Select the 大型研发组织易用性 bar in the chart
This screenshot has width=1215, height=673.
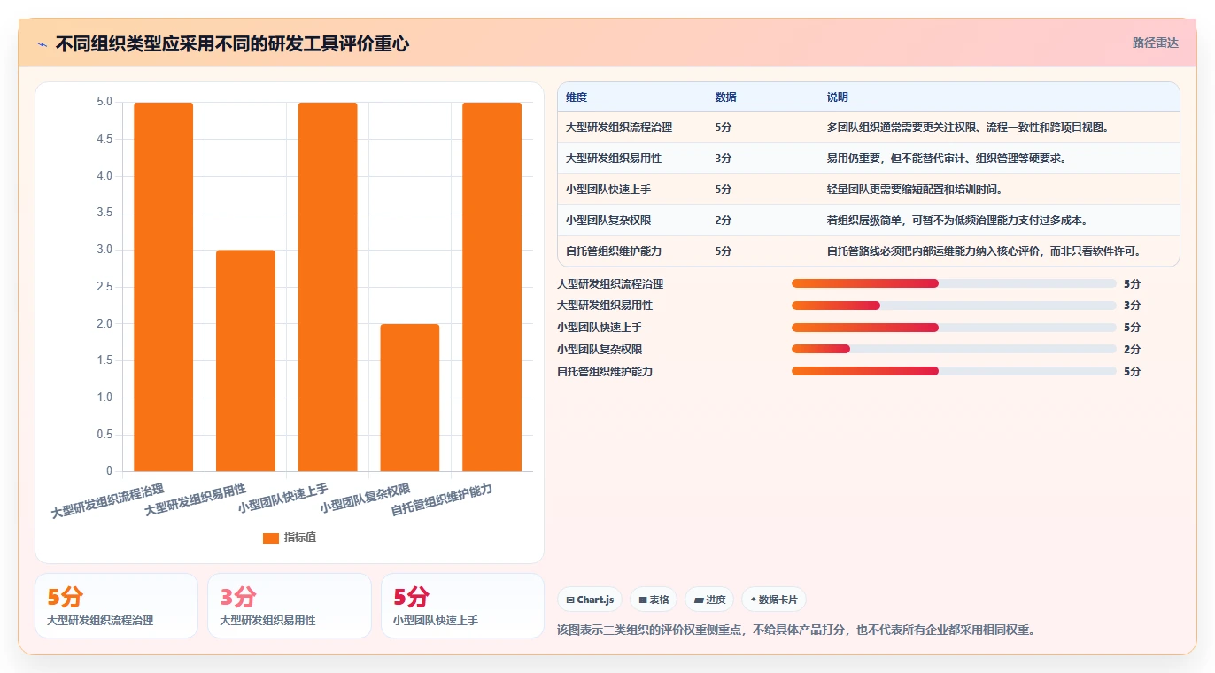245,360
